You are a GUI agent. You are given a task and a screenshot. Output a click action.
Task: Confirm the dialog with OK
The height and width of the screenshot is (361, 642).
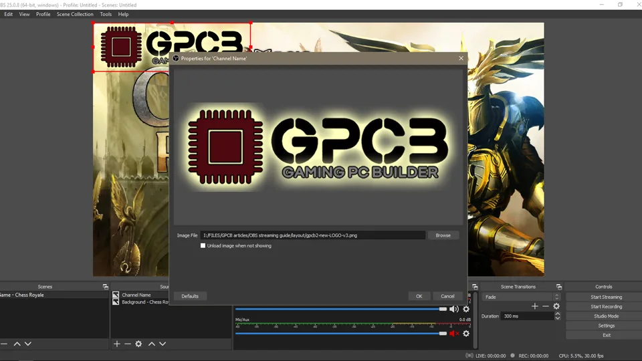(419, 296)
